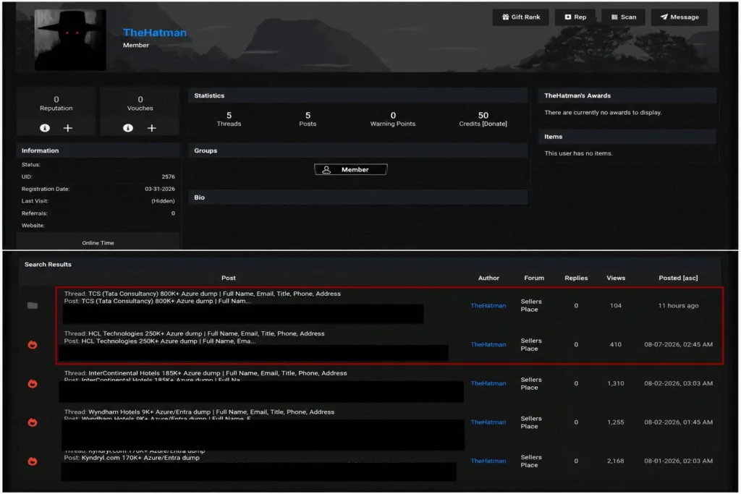Open Sellers Place forum in Wyndham row
741x494 pixels.
531,422
